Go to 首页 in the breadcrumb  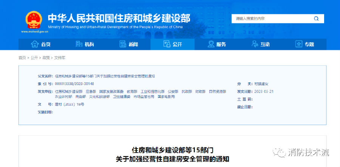(x=22, y=58)
